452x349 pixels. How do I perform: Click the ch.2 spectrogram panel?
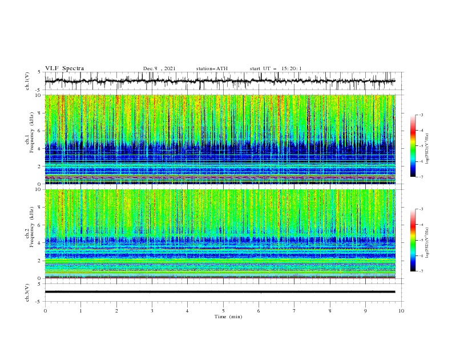pos(220,234)
